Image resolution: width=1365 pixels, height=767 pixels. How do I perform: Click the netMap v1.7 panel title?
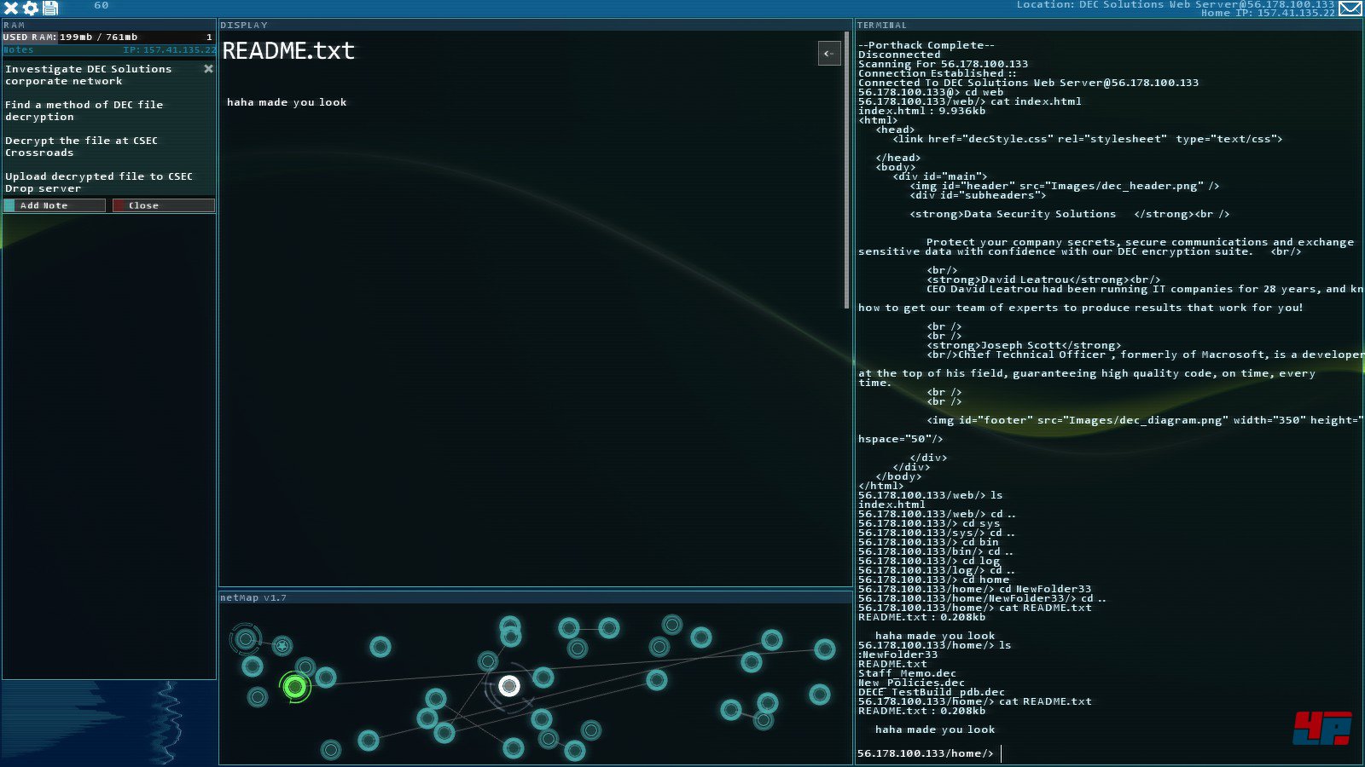pyautogui.click(x=253, y=598)
